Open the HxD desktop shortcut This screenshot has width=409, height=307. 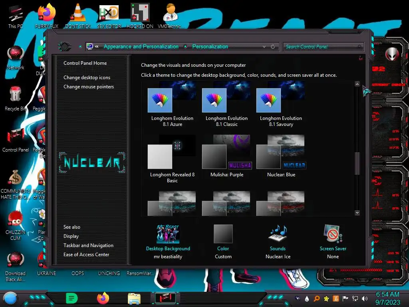click(109, 16)
